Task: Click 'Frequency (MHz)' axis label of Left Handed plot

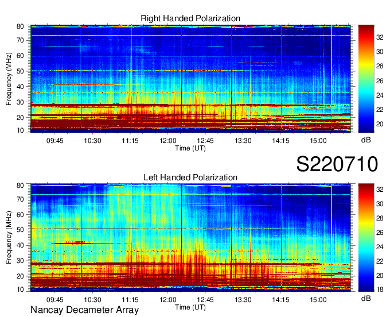Action: tap(9, 238)
